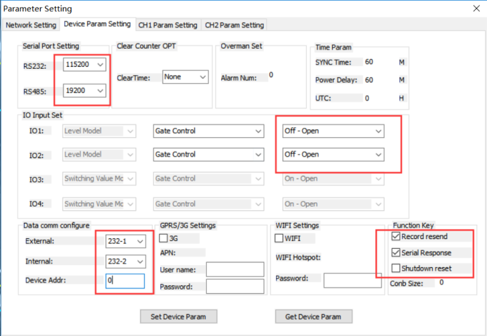Enable the 3G checkbox
The image size is (487, 336).
(x=163, y=238)
